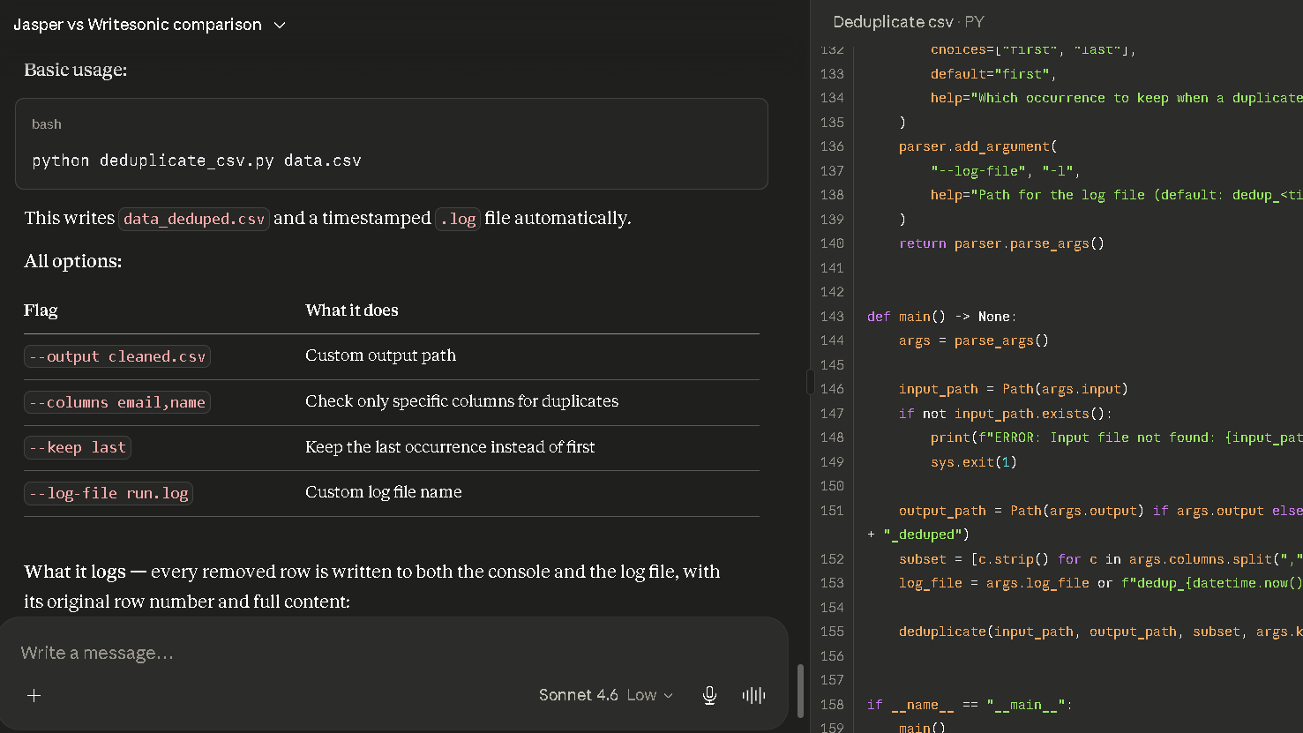Click the --output cleaned.csv flag cell
Image resolution: width=1303 pixels, height=733 pixels.
(117, 356)
